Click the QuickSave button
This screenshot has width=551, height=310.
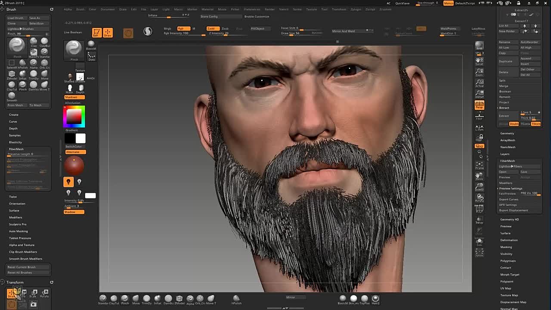click(402, 3)
